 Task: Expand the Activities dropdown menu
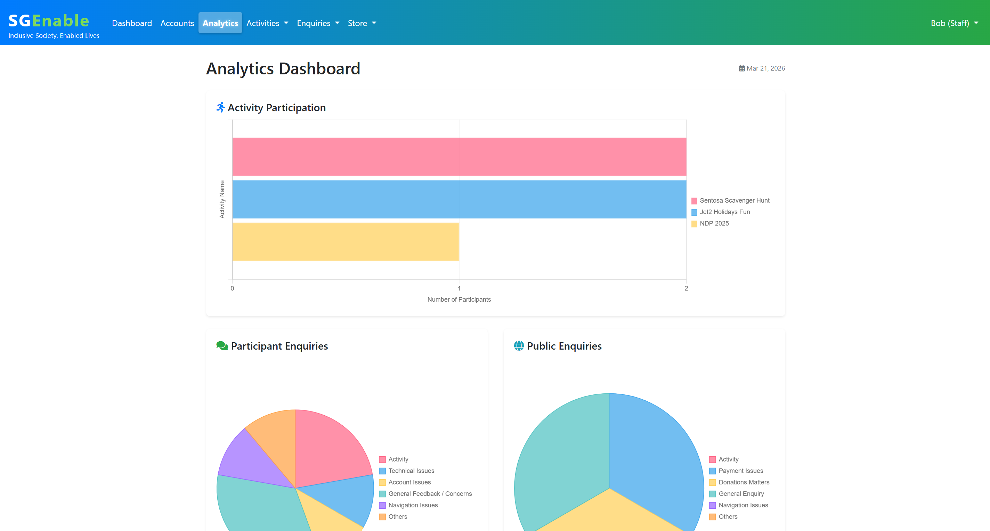(267, 23)
